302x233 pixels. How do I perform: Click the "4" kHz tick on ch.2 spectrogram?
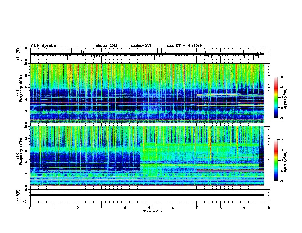coord(27,162)
